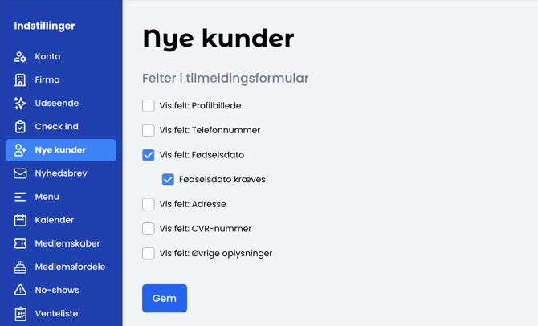Enable the Øvrige oplysninger checkbox
Screen dimensions: 538x326
point(149,254)
